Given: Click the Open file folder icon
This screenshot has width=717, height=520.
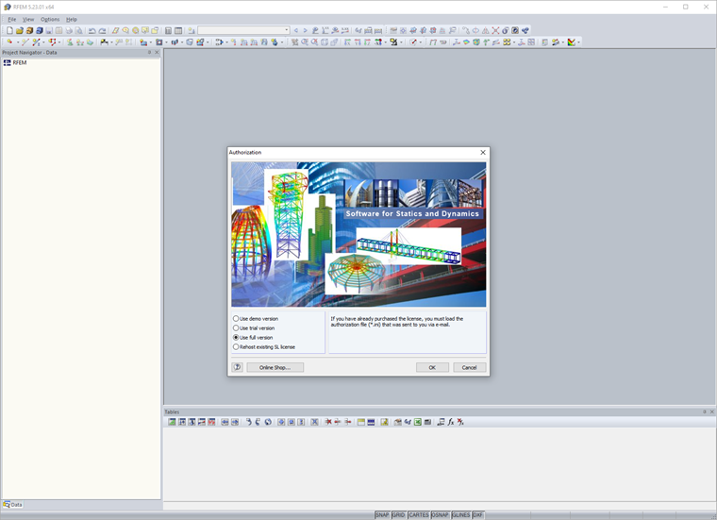Looking at the screenshot, I should click(19, 30).
